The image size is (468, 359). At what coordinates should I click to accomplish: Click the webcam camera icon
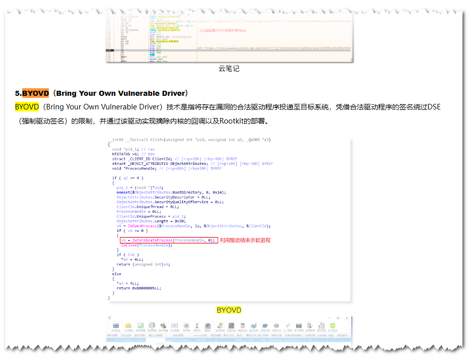[208, 326]
